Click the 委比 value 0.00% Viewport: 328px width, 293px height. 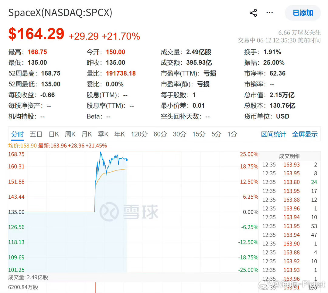click(114, 84)
